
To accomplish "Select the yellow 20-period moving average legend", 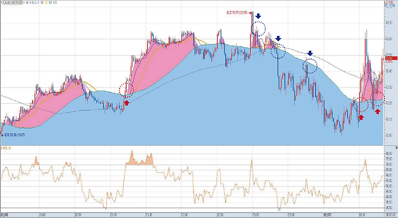I will 46,3.
